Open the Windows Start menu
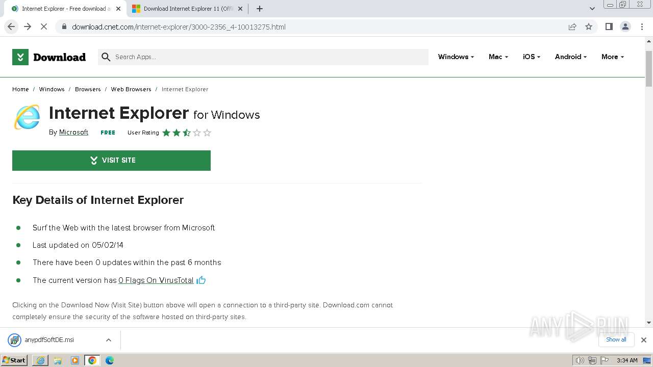 tap(14, 360)
